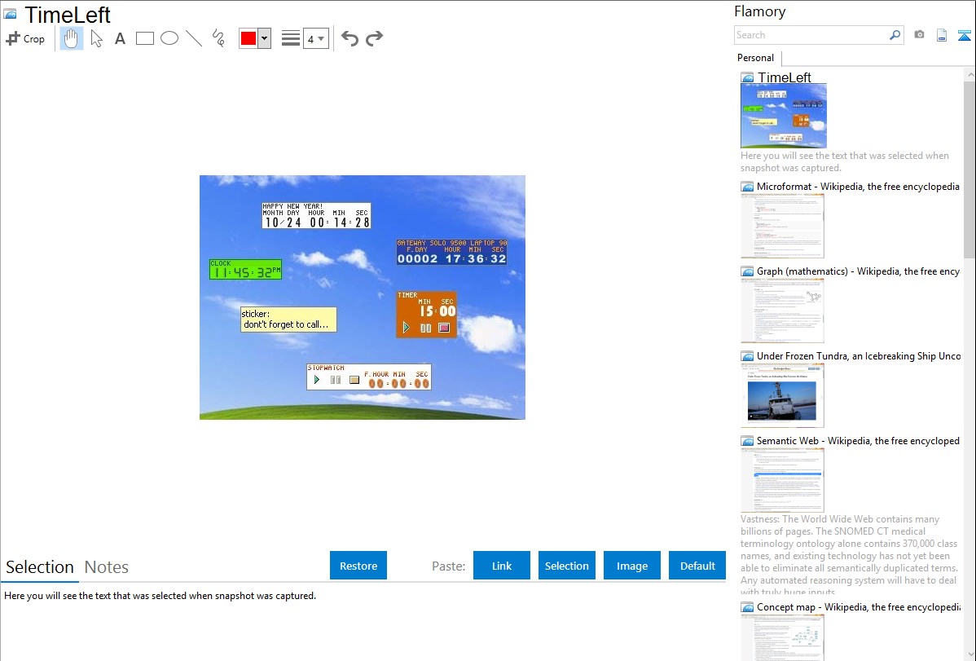Image resolution: width=976 pixels, height=661 pixels.
Task: Click the Semantic Web entry window icon
Action: [747, 440]
